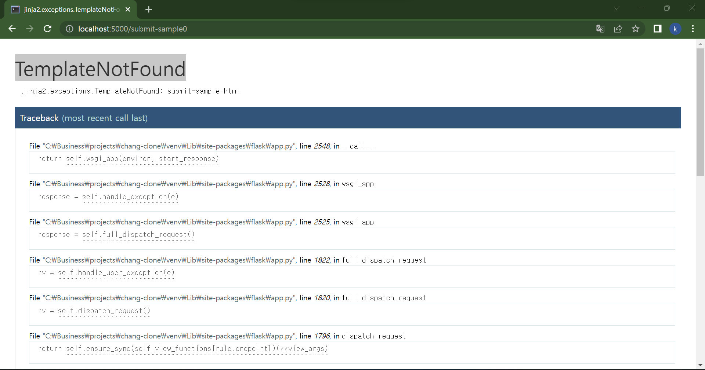Click the File line with line 1796 in dispatch_request
The width and height of the screenshot is (705, 370).
tap(218, 336)
